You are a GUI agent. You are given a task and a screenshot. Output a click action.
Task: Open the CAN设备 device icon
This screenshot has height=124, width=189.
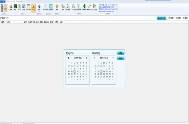[73, 7]
